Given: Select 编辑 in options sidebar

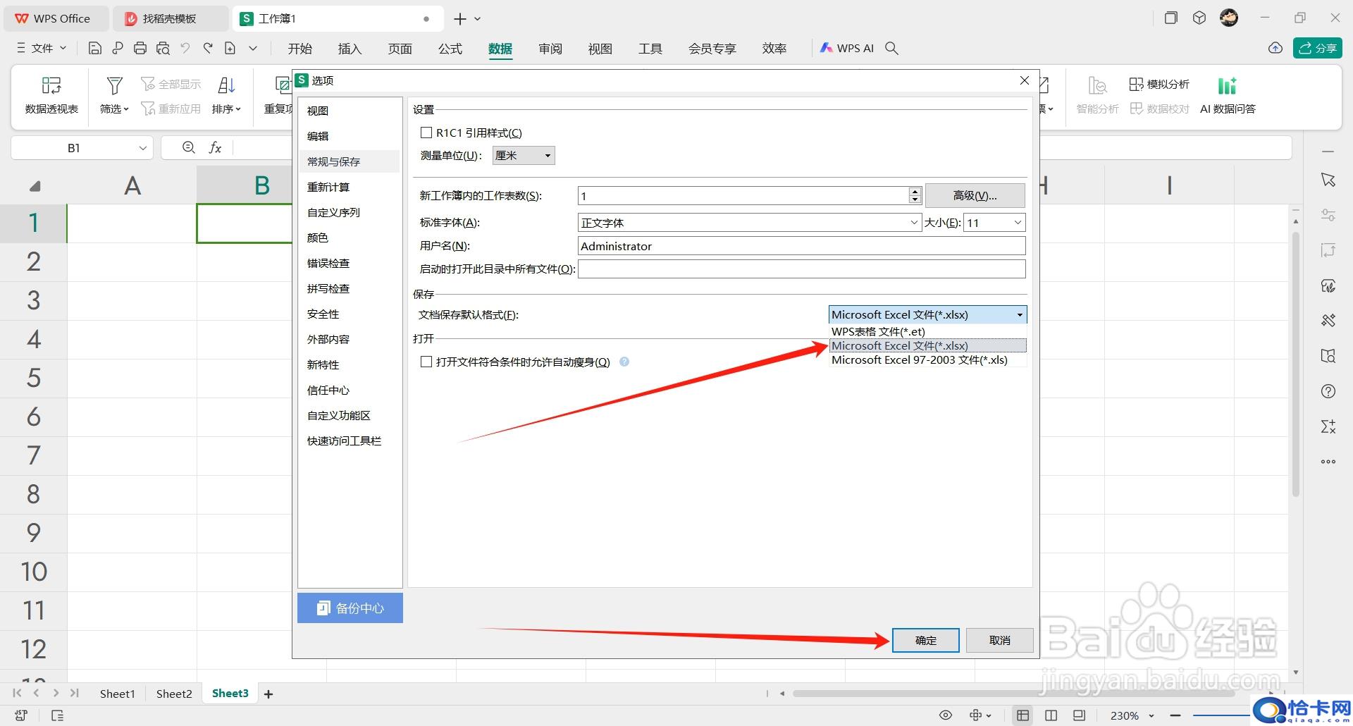Looking at the screenshot, I should coord(350,136).
